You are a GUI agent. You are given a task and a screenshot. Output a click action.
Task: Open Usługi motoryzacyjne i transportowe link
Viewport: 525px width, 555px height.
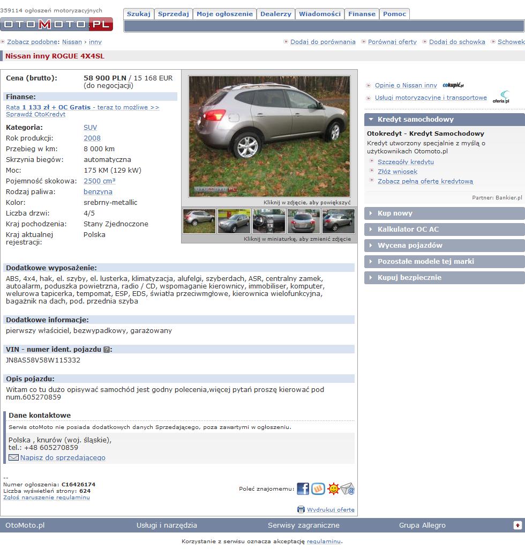tap(431, 98)
